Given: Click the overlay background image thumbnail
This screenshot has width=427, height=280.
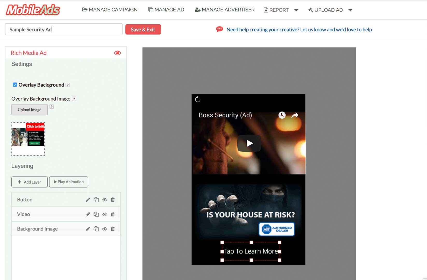Looking at the screenshot, I should click(x=28, y=139).
